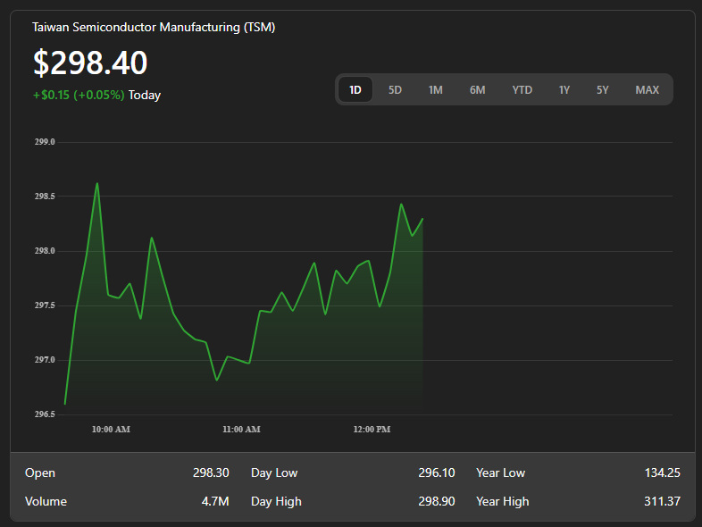Select the 1Y range tab
Screen dimensions: 702x527
[564, 90]
